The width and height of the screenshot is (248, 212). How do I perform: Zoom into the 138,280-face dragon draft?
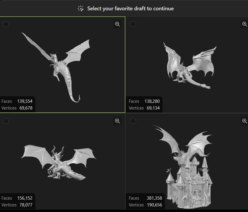pyautogui.click(x=244, y=24)
